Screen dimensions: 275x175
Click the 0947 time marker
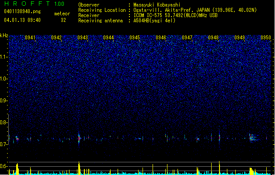click(187, 38)
